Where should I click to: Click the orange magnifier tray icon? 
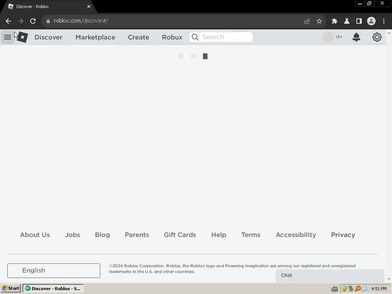click(x=358, y=289)
